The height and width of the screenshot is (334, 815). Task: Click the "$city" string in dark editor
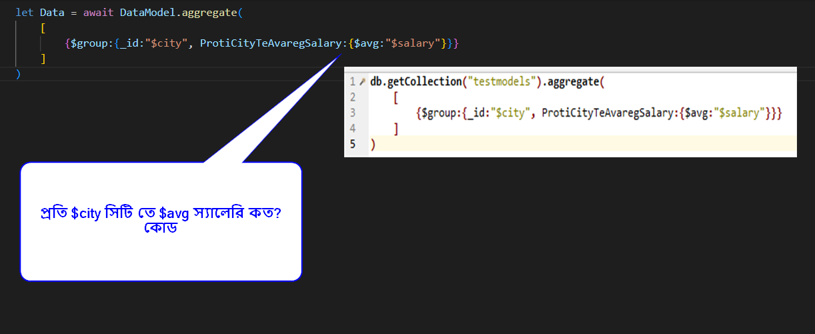pyautogui.click(x=165, y=43)
